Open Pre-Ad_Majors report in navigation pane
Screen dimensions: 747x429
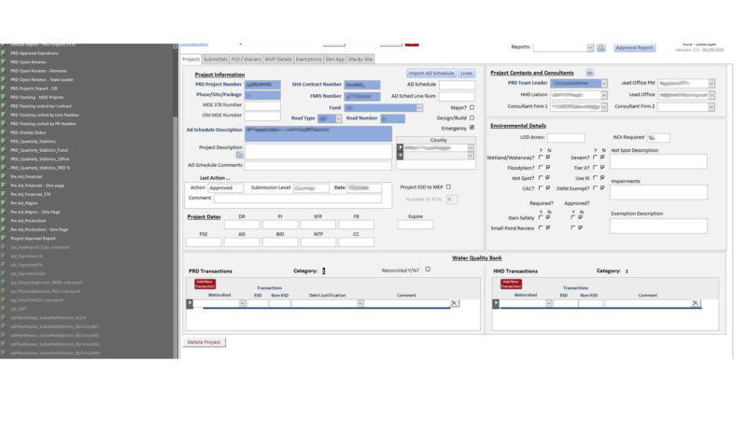[x=27, y=202]
